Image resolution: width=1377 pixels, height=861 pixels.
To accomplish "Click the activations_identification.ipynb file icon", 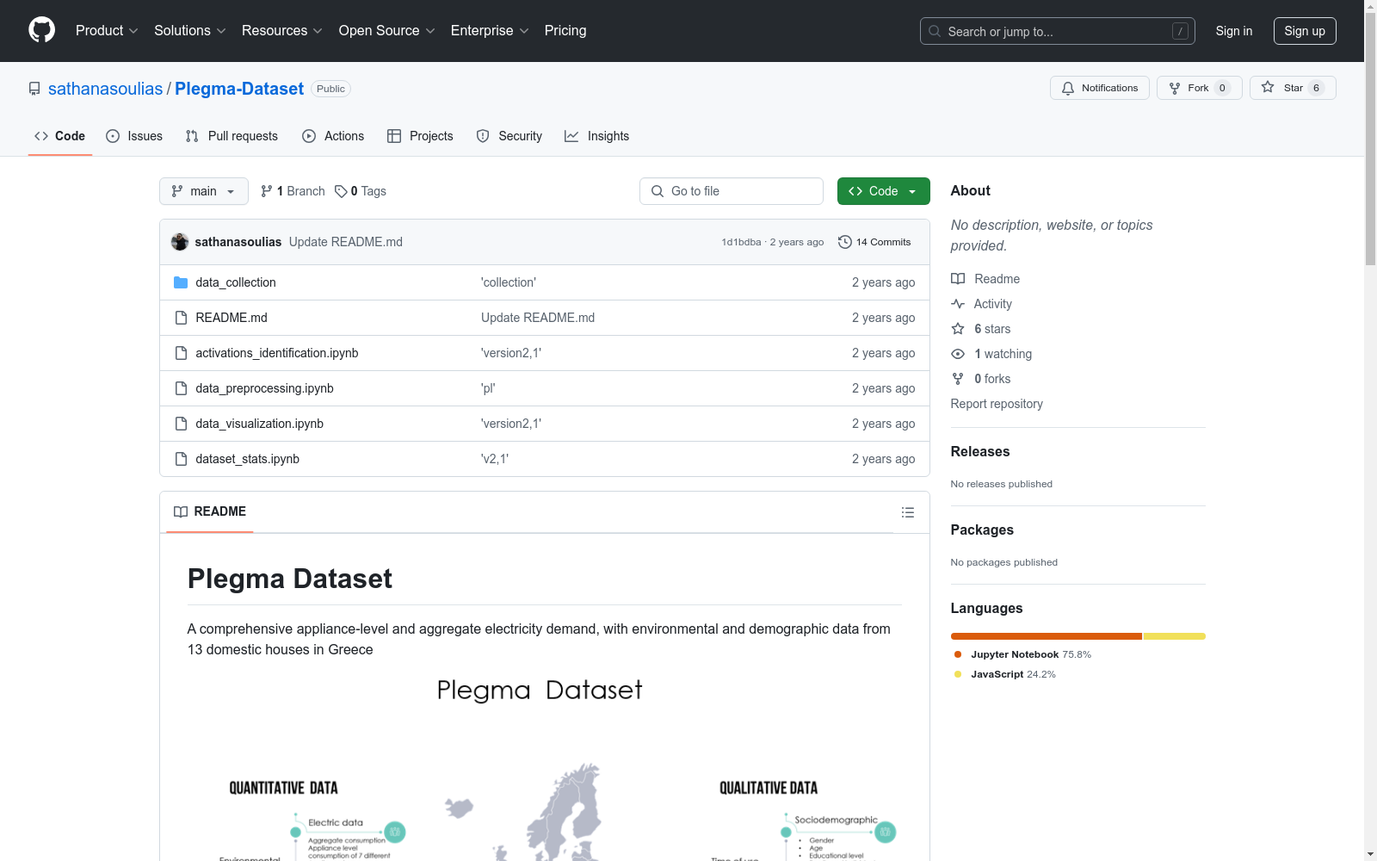I will click(181, 353).
